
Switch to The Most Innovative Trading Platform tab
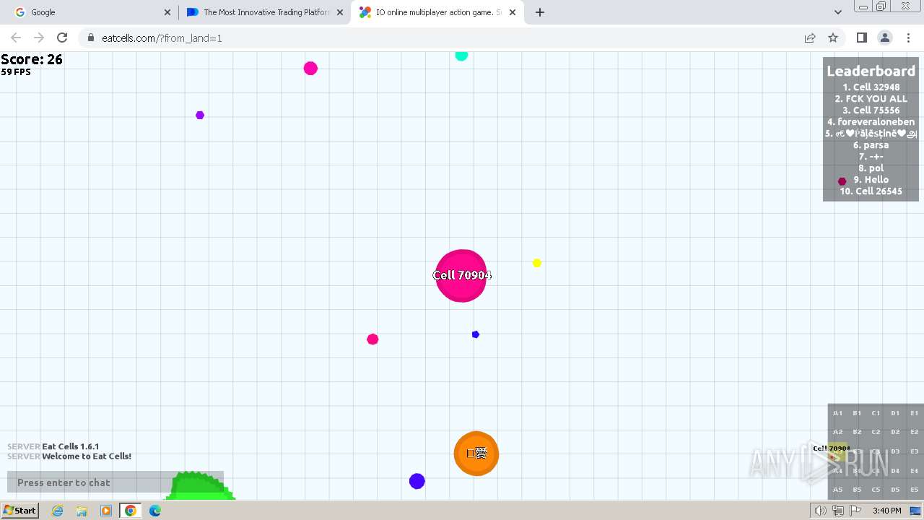(265, 12)
